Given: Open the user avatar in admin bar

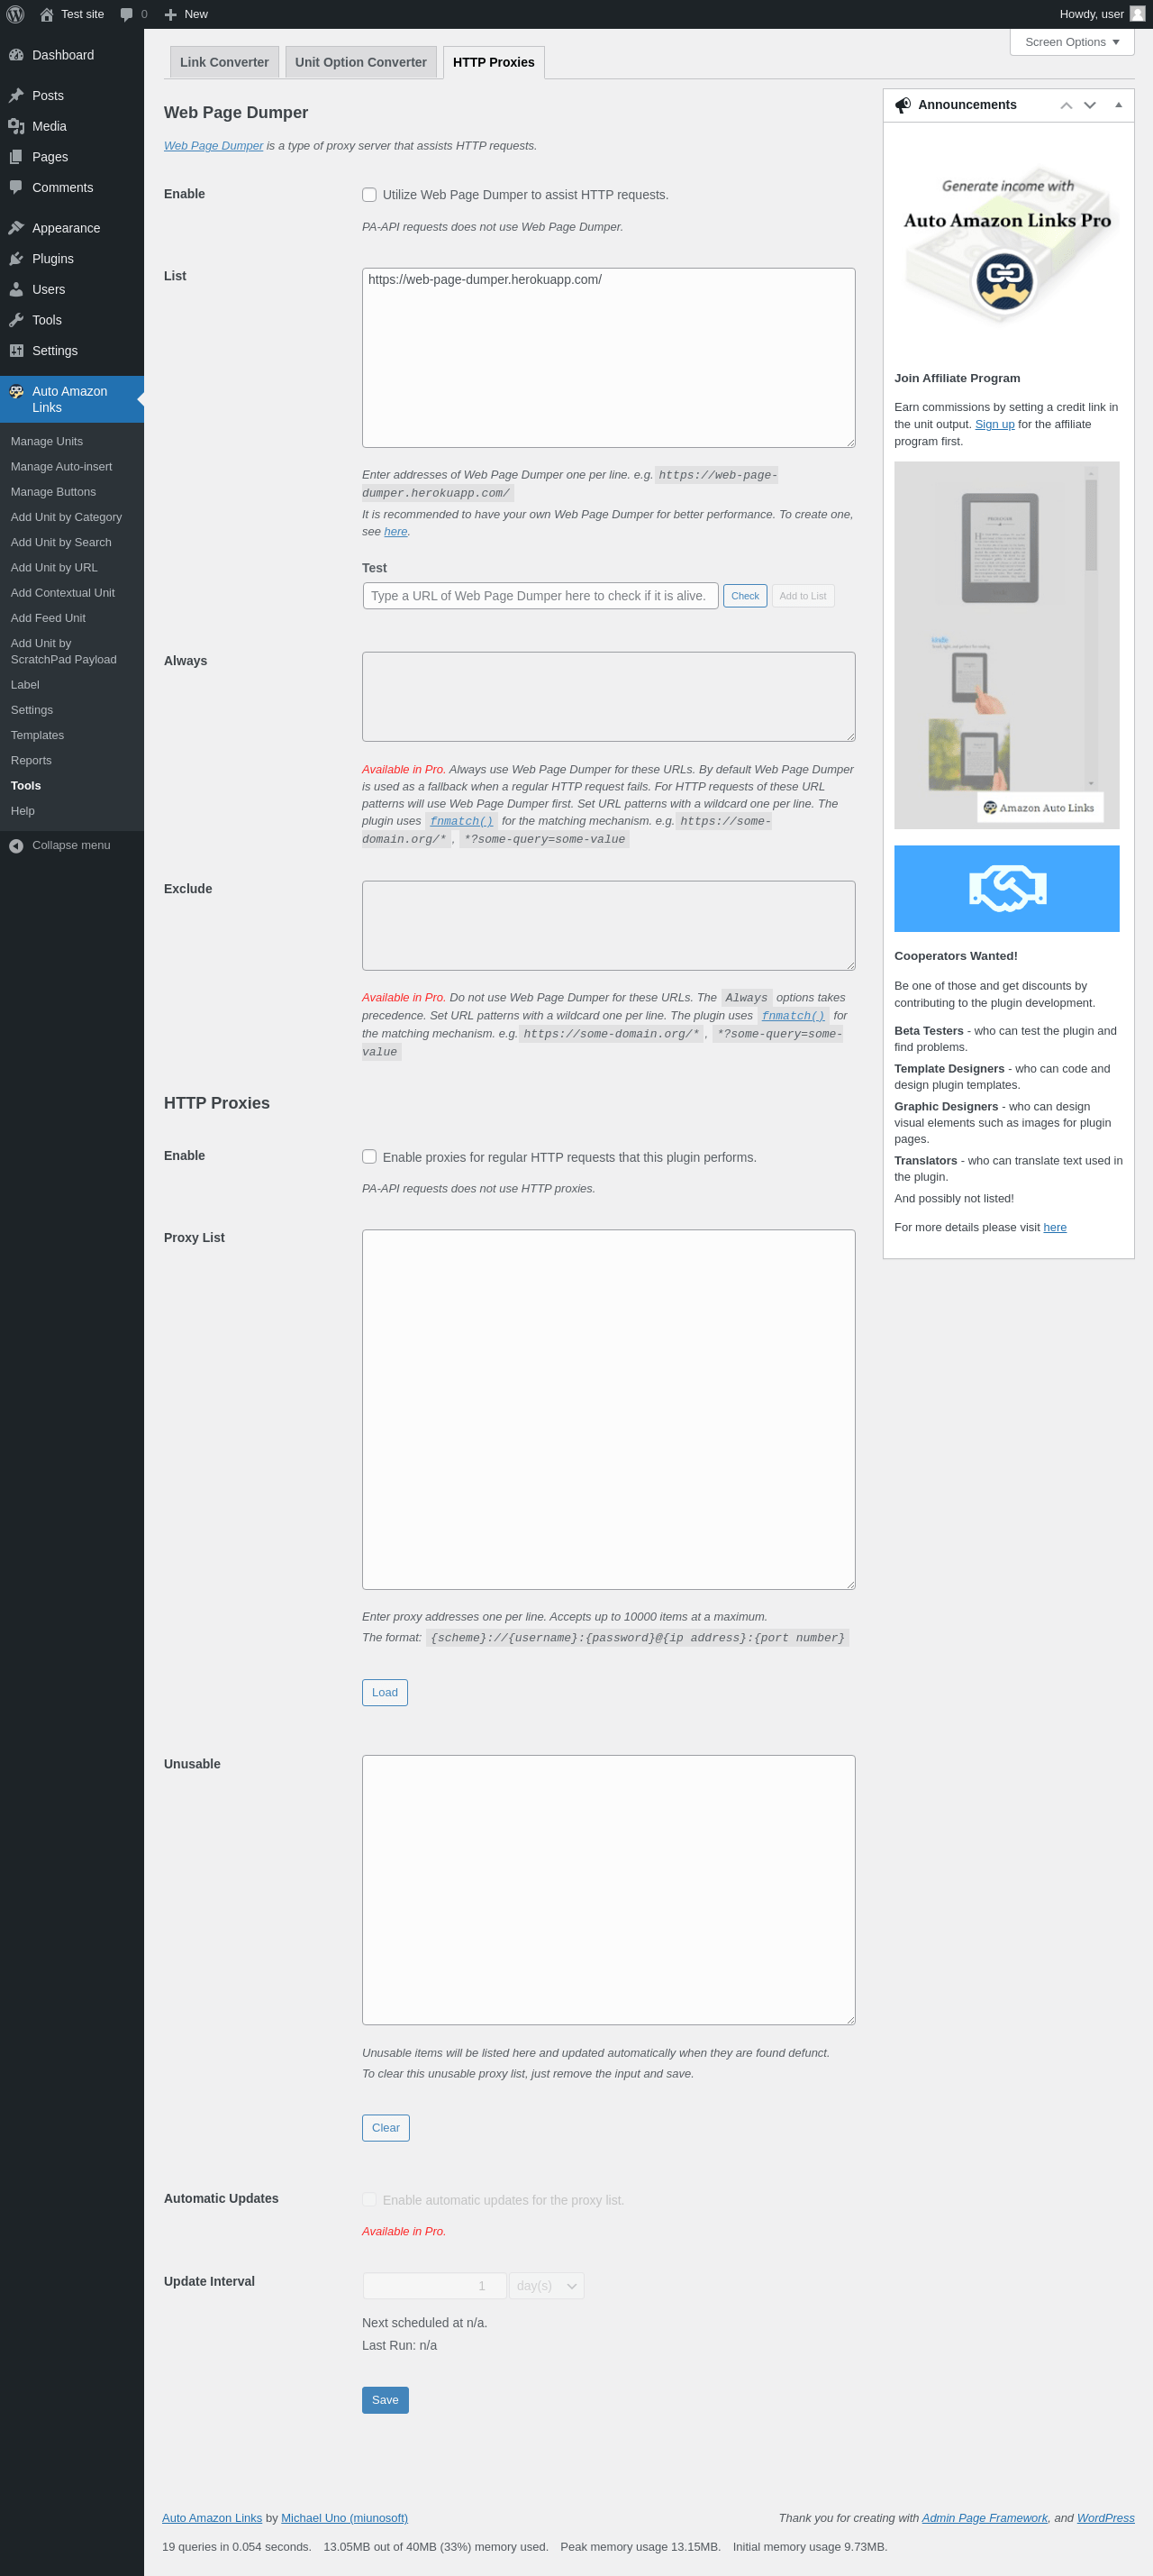Looking at the screenshot, I should click(x=1137, y=14).
